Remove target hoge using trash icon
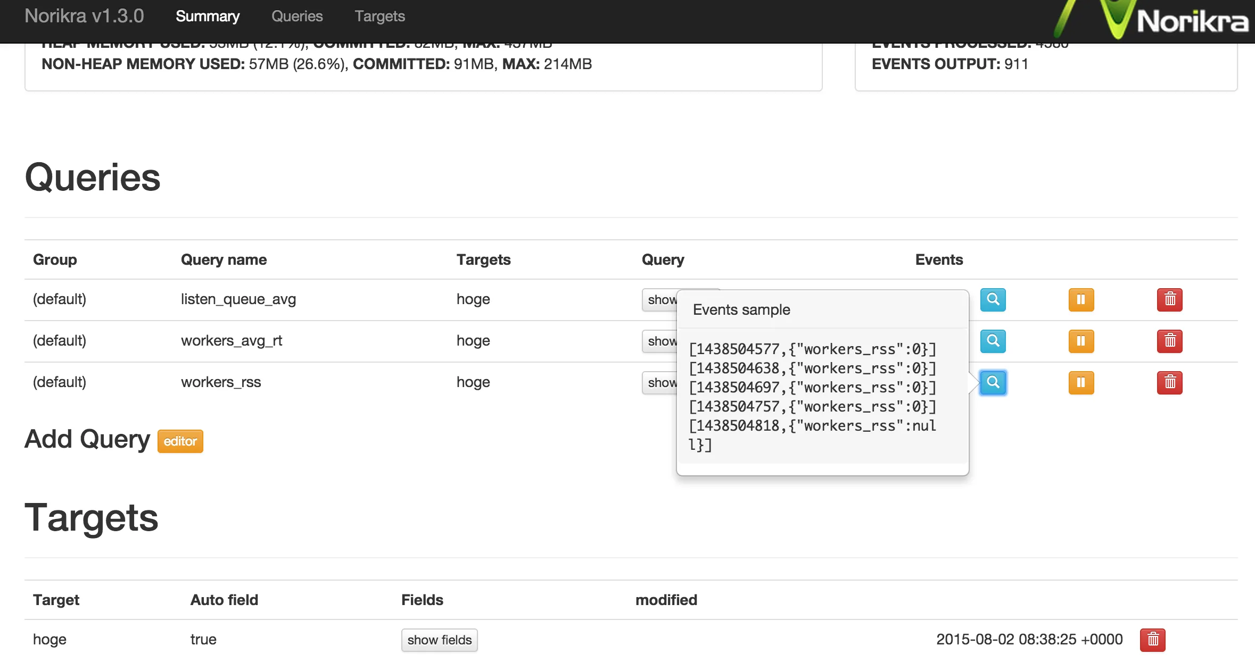1255x671 pixels. [1152, 640]
